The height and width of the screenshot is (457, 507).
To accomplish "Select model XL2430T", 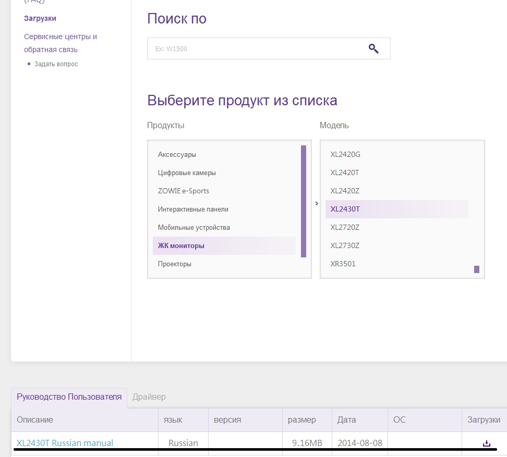I will click(397, 209).
